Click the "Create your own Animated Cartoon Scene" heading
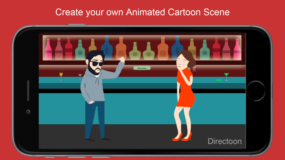 pos(142,12)
